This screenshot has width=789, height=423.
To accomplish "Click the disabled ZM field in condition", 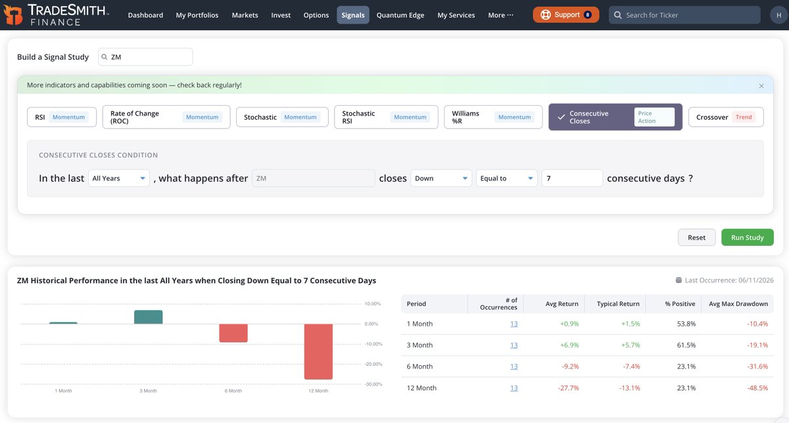I will coord(313,178).
